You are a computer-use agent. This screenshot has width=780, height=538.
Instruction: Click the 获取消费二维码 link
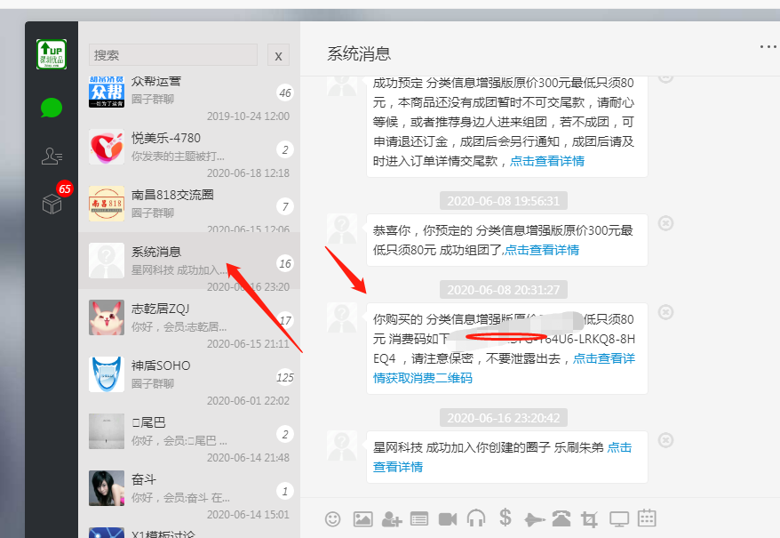423,378
